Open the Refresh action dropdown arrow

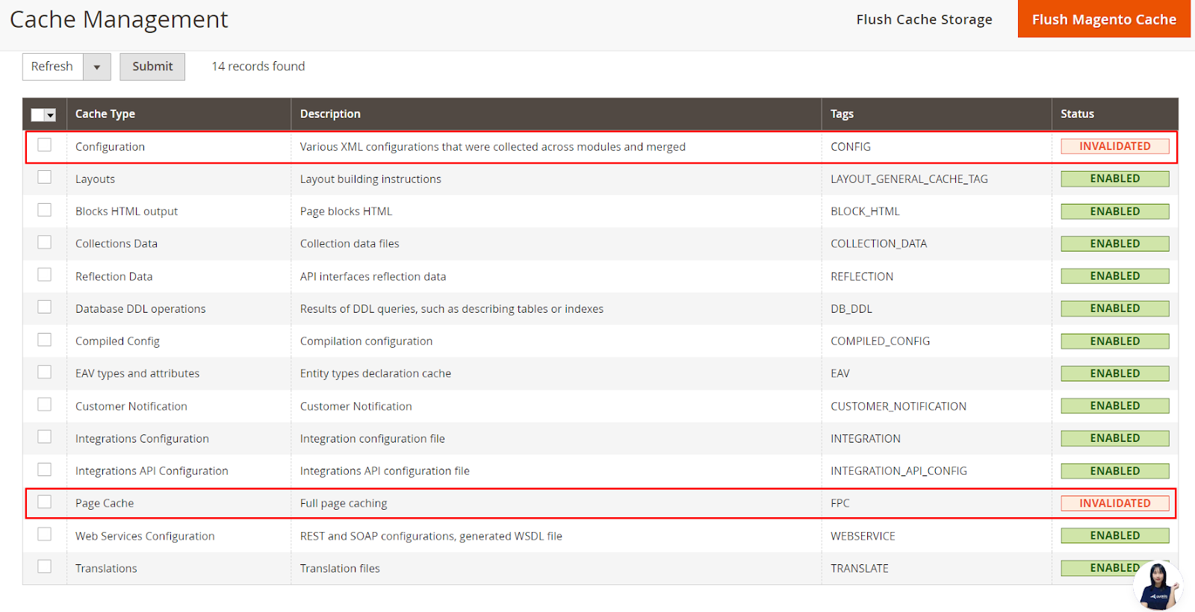(97, 66)
